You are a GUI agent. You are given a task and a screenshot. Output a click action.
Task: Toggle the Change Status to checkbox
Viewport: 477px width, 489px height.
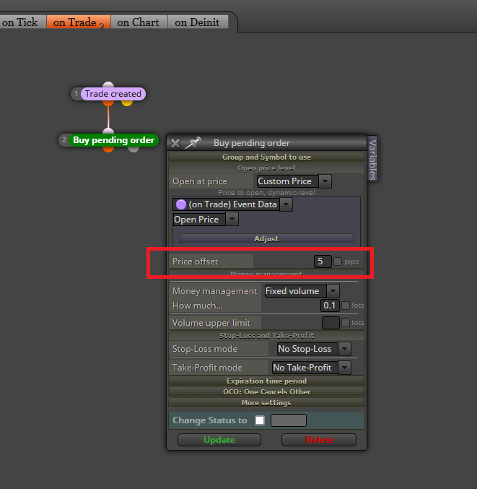click(x=260, y=420)
